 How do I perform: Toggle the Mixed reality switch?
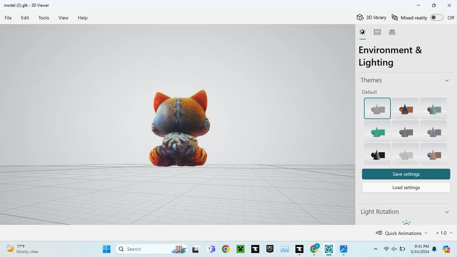click(436, 18)
